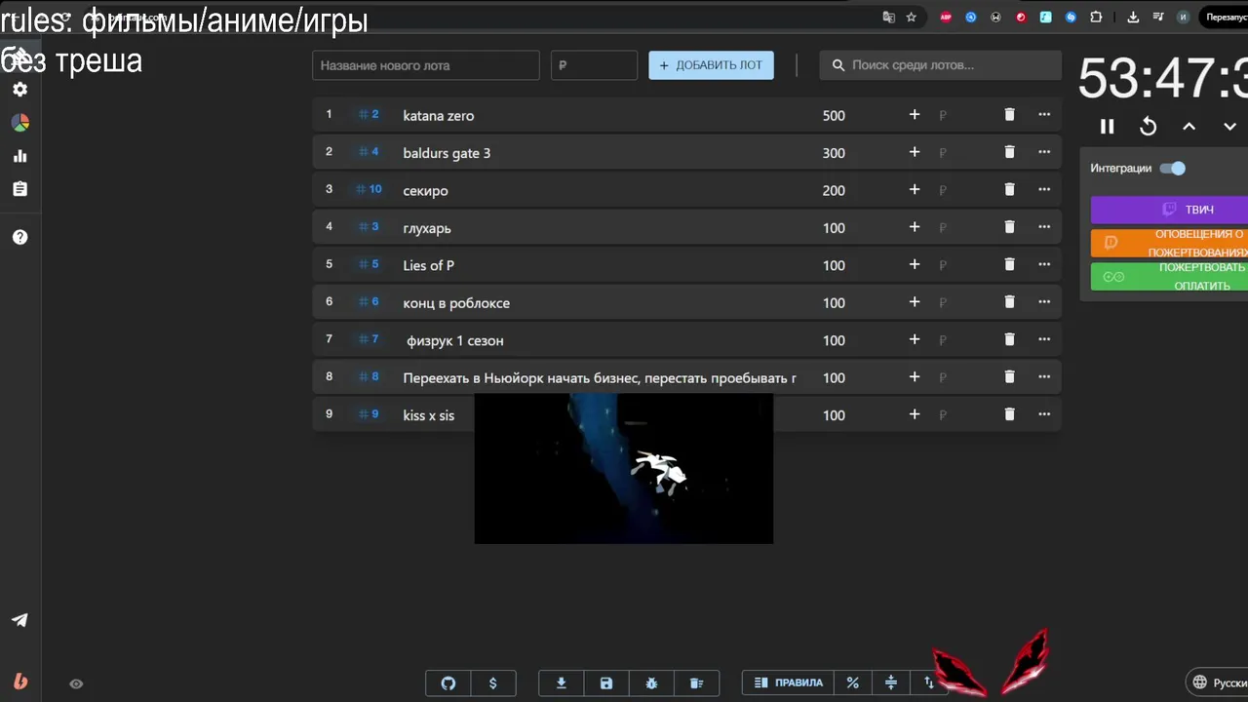Click the ДОБАВИТЬ ЛОТ button
This screenshot has height=702, width=1248.
[x=711, y=65]
